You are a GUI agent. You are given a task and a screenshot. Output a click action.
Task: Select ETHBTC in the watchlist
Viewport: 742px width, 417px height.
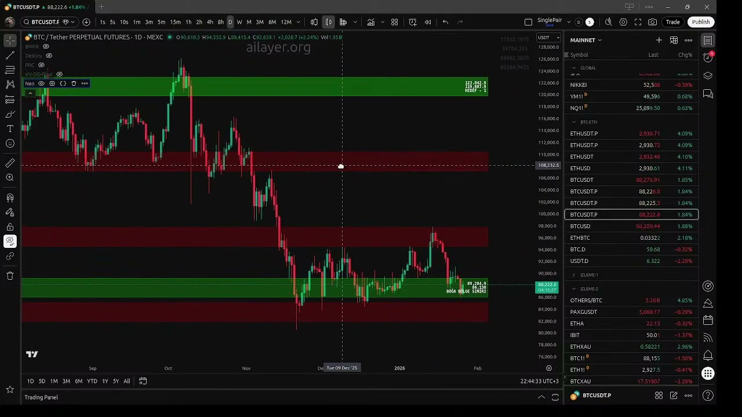631,238
